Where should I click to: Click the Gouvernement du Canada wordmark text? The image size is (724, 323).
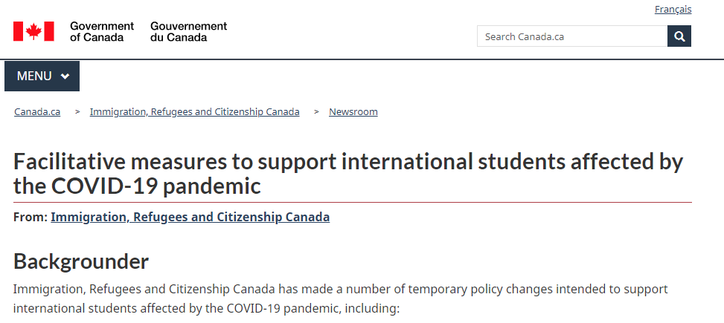click(x=188, y=31)
